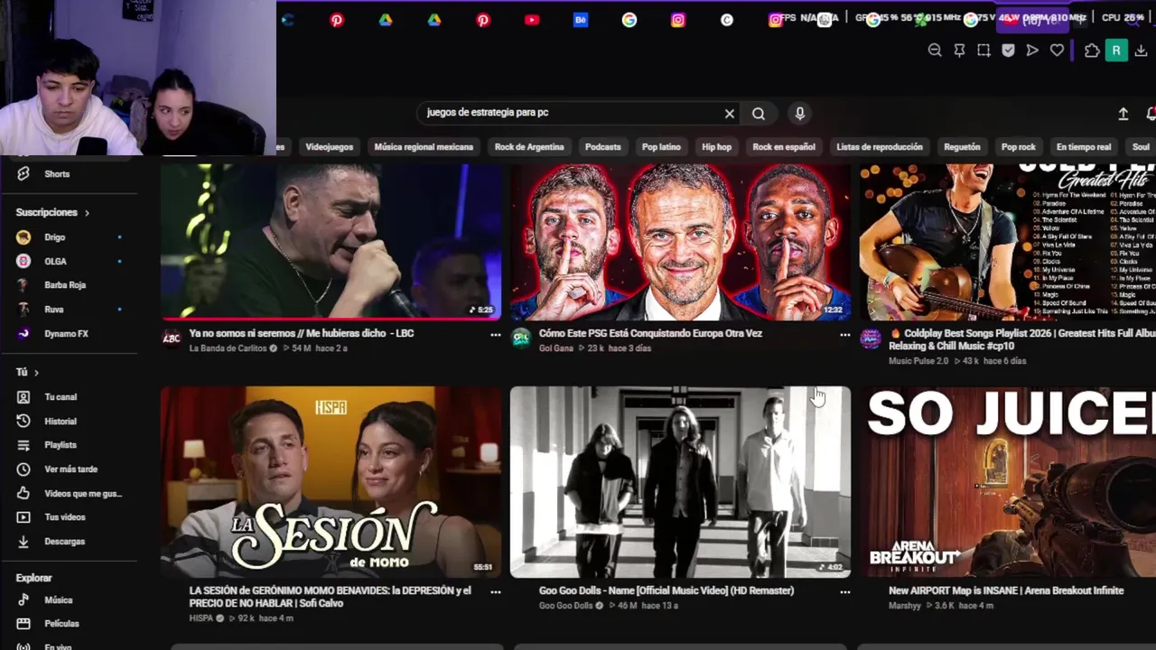Play the PSG Conquistando Europa thumbnail
The height and width of the screenshot is (650, 1156).
pos(680,242)
